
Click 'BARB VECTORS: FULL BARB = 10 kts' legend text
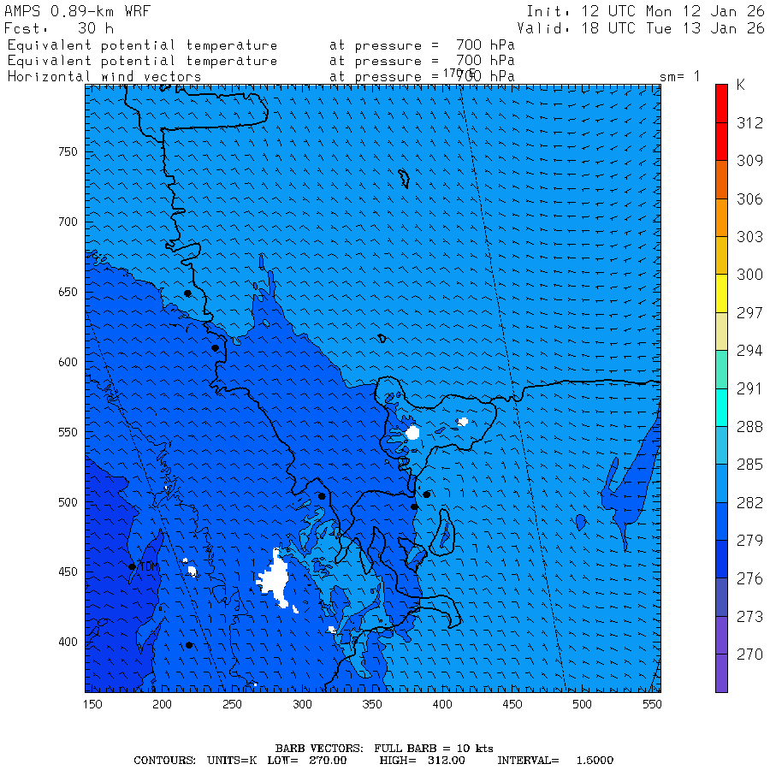coord(384,749)
